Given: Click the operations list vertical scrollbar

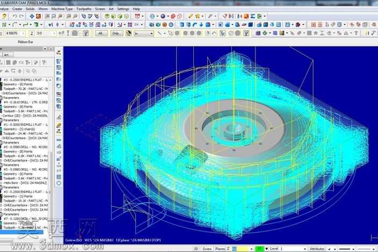Looking at the screenshot, I should pos(50,157).
